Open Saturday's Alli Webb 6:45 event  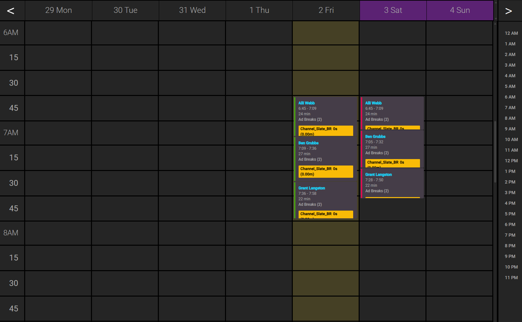coord(392,111)
